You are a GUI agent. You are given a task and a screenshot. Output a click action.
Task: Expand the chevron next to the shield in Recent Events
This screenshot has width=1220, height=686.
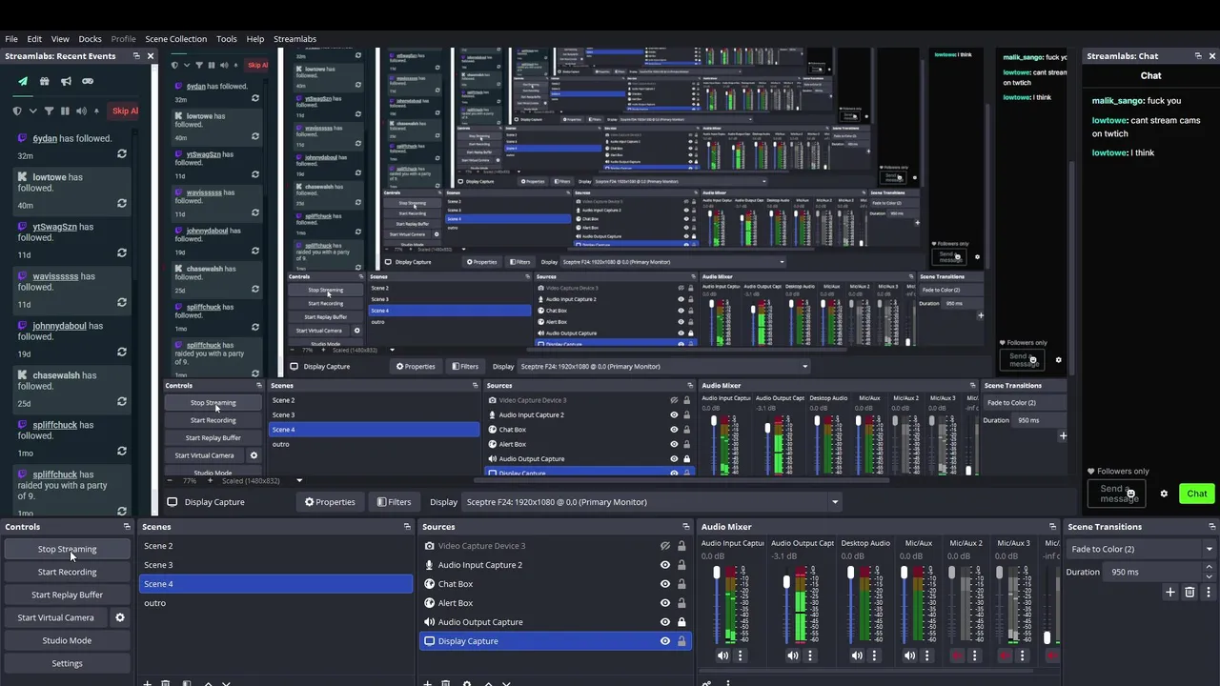pos(31,111)
